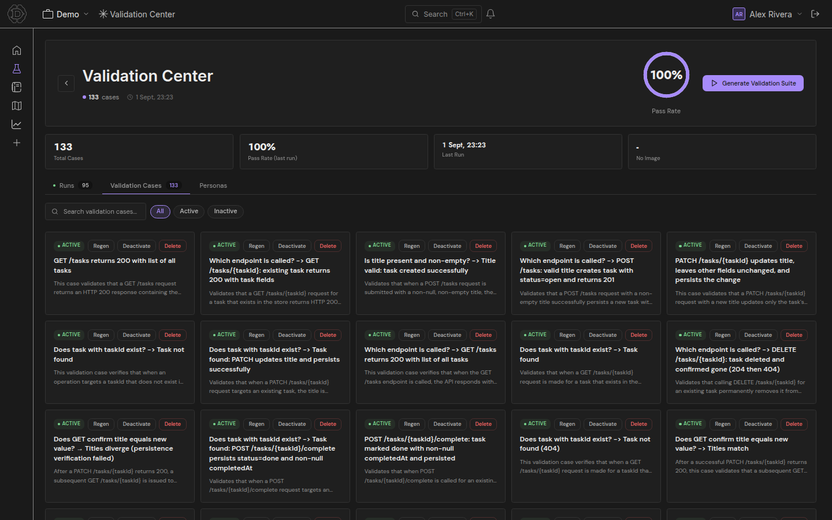832x520 pixels.
Task: Select the flask validation icon in sidebar
Action: pyautogui.click(x=17, y=69)
